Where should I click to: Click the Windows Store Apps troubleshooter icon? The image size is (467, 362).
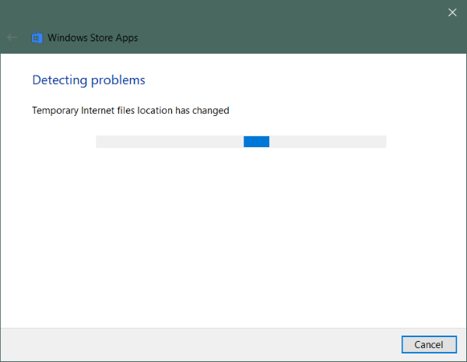click(37, 37)
